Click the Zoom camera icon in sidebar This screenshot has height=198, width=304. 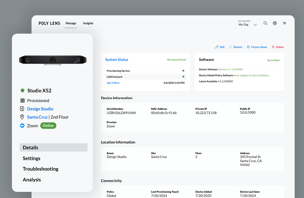click(x=22, y=126)
